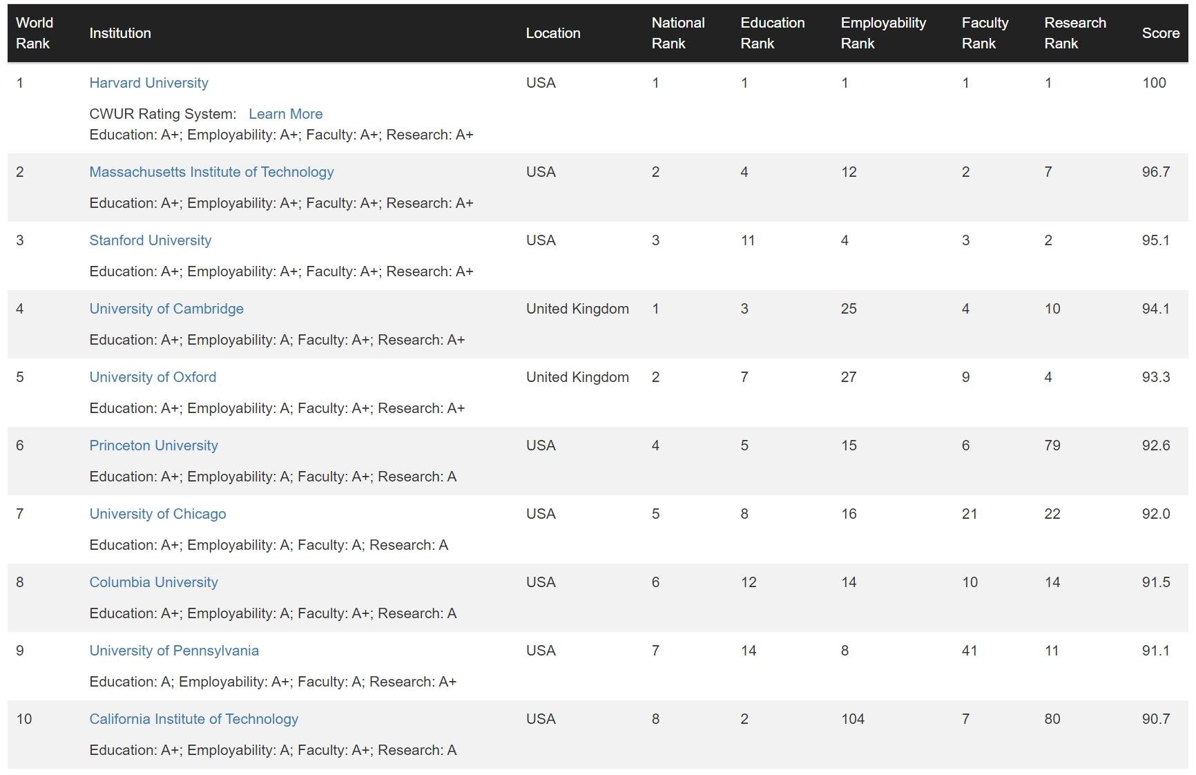Visit University of Pennsylvania link

pyautogui.click(x=174, y=651)
